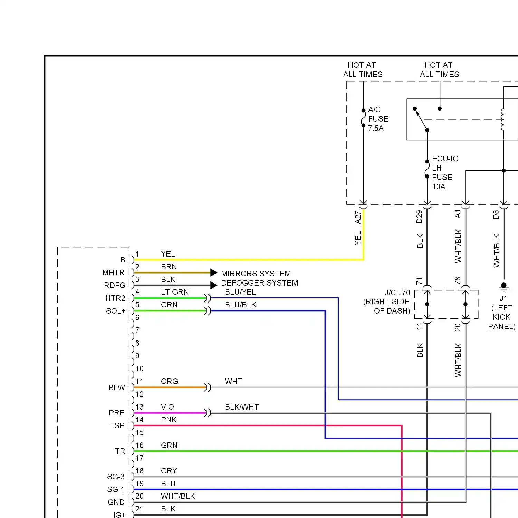Click the J/C J70 (RIGHT SIDE OF DASH) label
The width and height of the screenshot is (518, 518).
387,302
